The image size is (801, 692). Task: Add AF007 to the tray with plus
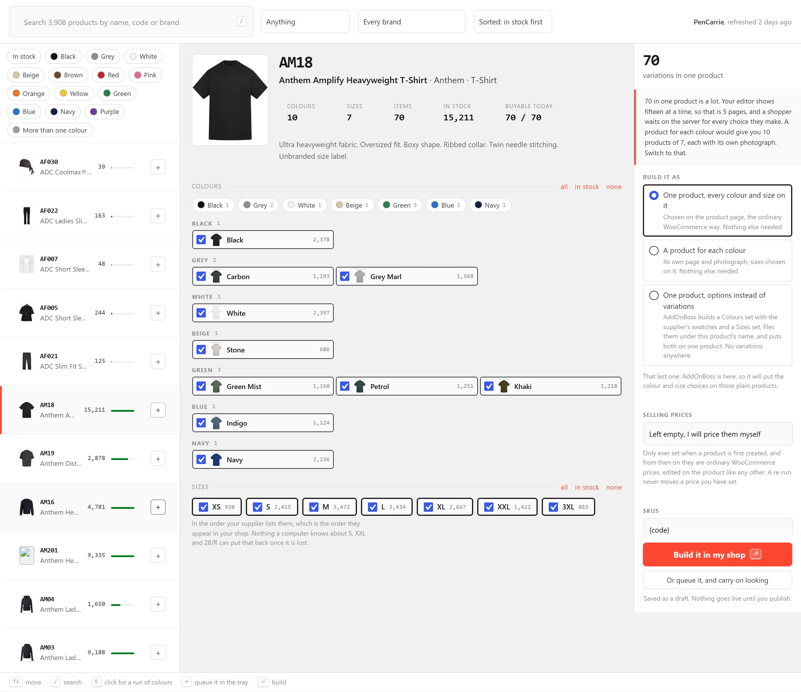click(158, 265)
